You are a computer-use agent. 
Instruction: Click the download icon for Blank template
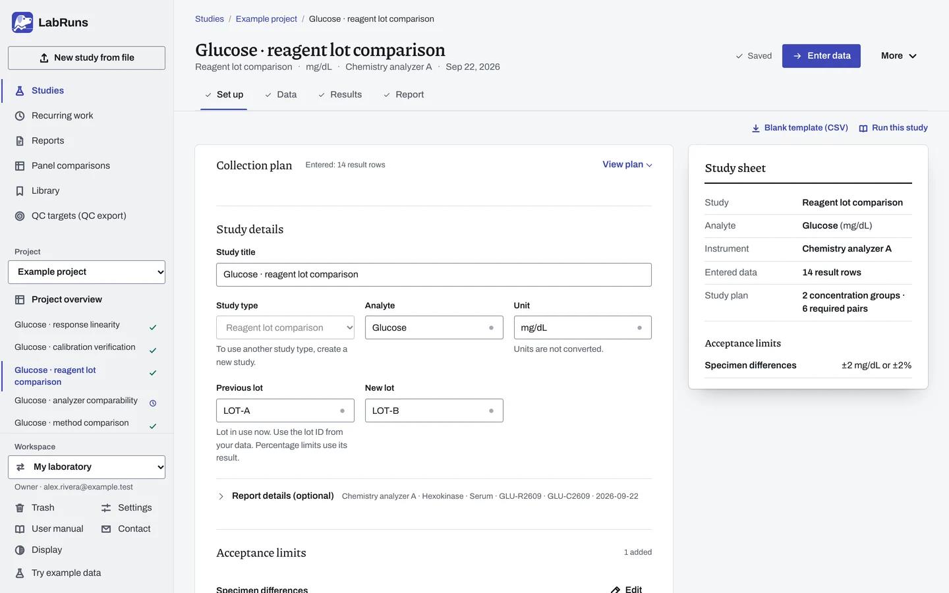[x=756, y=128]
